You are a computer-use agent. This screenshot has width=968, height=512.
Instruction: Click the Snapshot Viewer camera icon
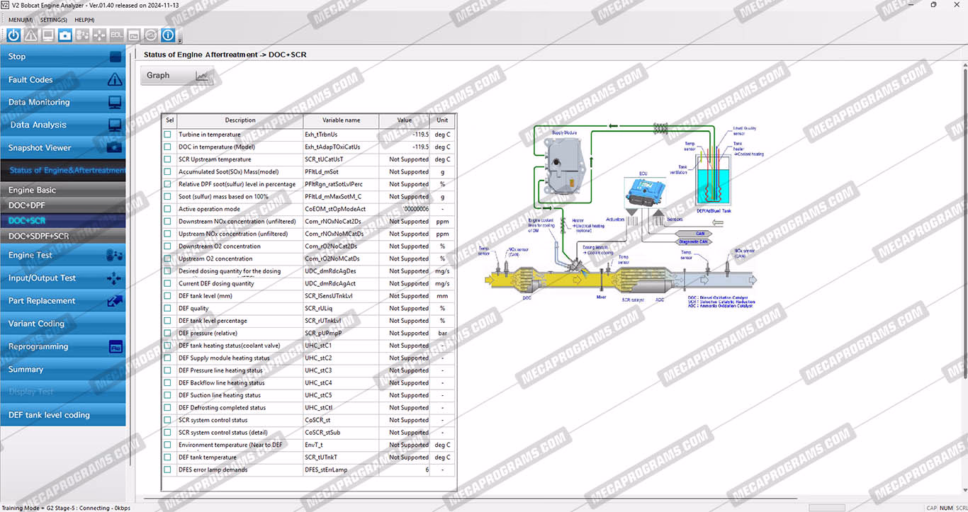[114, 148]
